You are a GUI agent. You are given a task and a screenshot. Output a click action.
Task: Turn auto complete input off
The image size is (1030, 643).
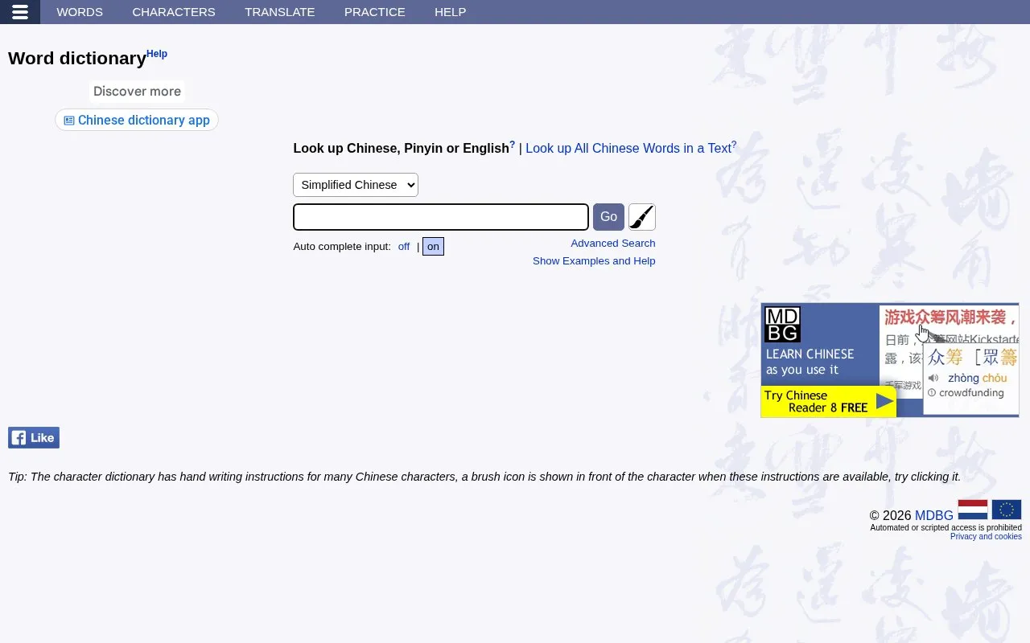404,247
